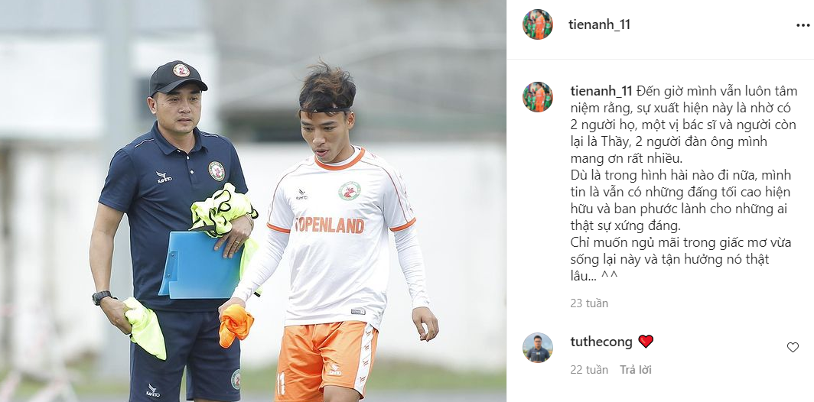This screenshot has height=402, width=814.
Task: Click the orange bib in the player's hand
Action: [236, 326]
